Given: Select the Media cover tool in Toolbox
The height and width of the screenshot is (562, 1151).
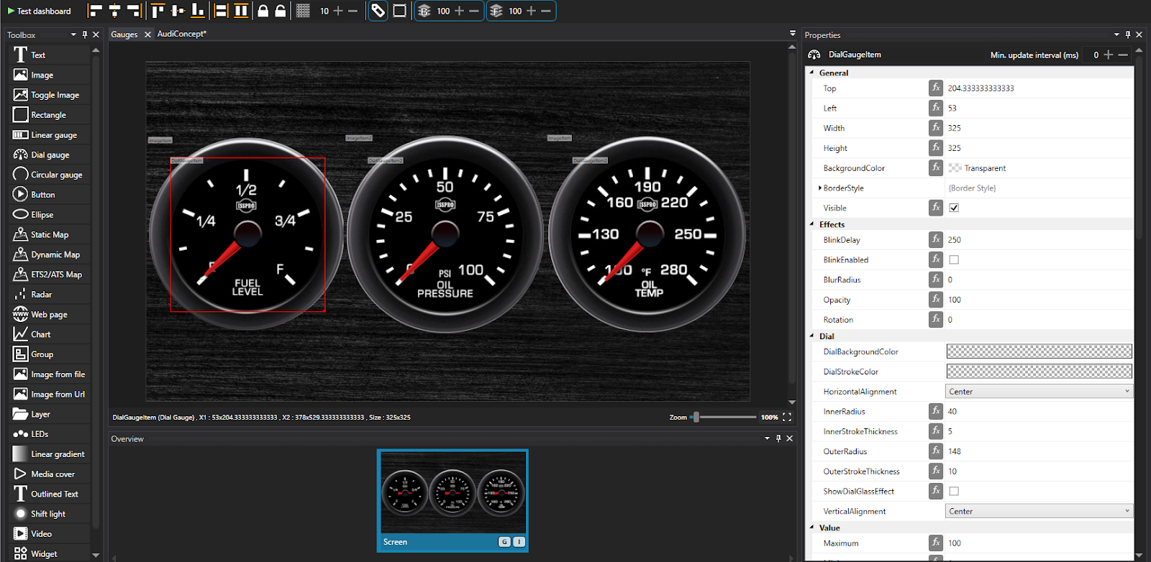Looking at the screenshot, I should point(50,474).
